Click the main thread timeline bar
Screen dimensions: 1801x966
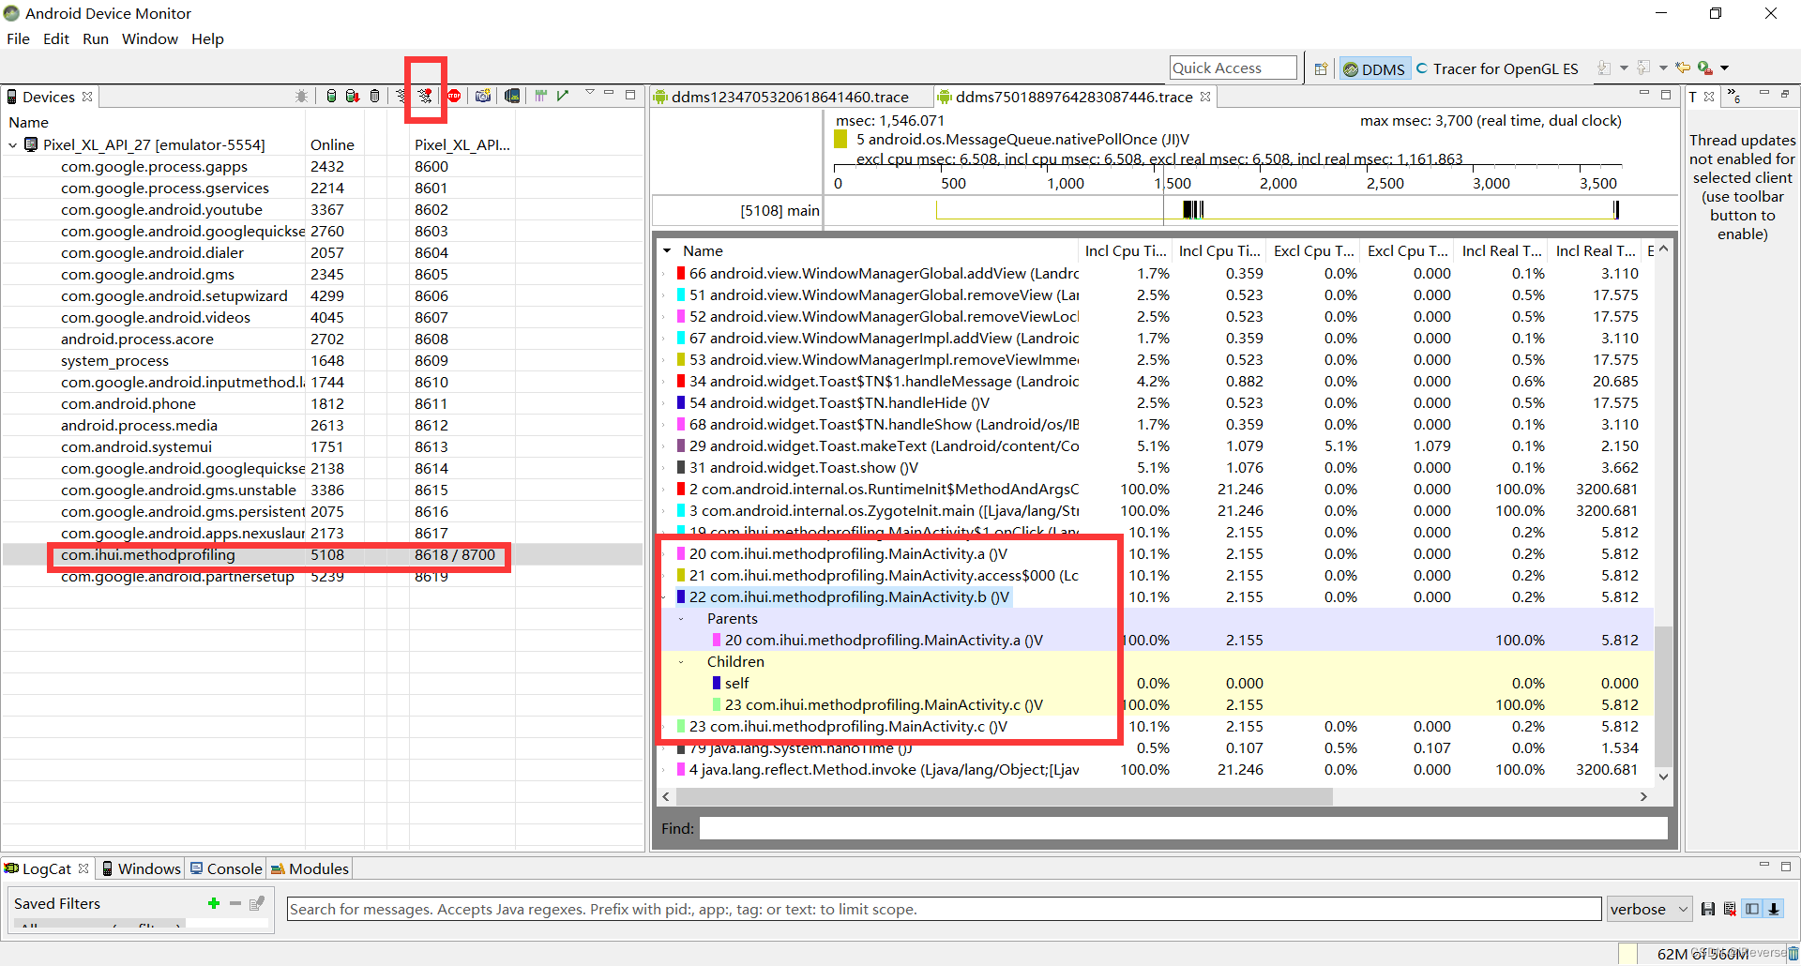(1249, 210)
